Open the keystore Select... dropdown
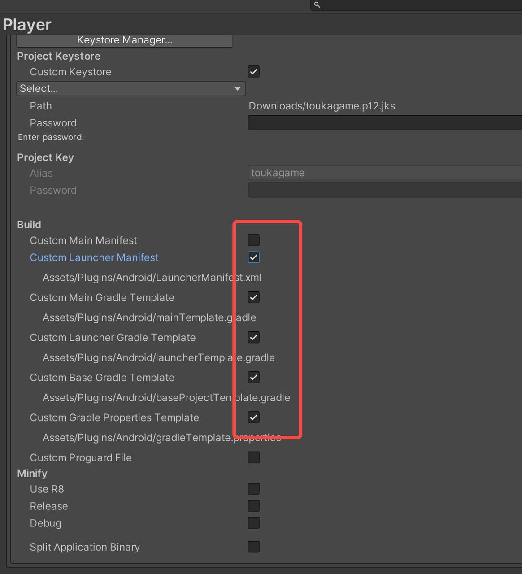 131,88
